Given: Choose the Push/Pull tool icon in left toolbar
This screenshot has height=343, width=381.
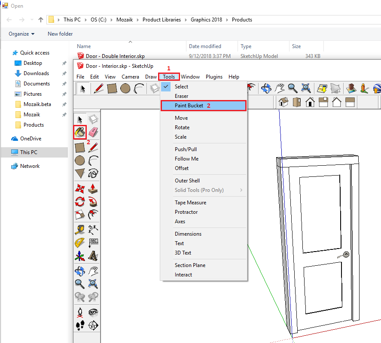Looking at the screenshot, I should [x=93, y=188].
